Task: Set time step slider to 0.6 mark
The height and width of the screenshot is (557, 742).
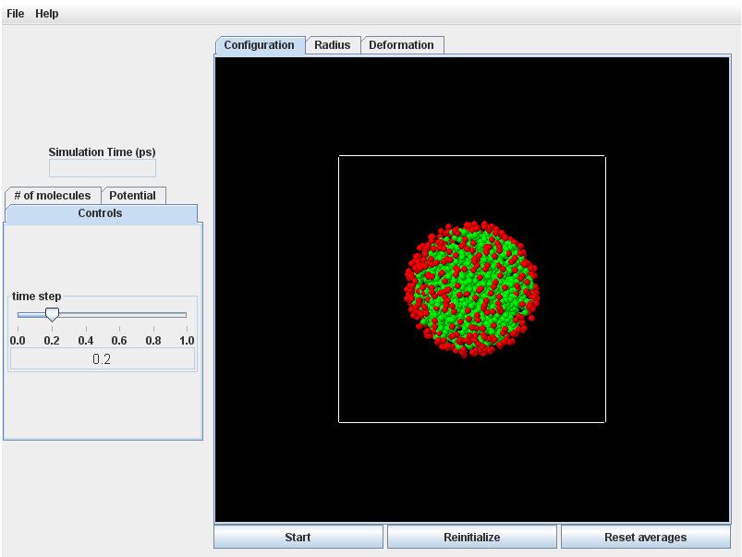Action: pos(119,315)
